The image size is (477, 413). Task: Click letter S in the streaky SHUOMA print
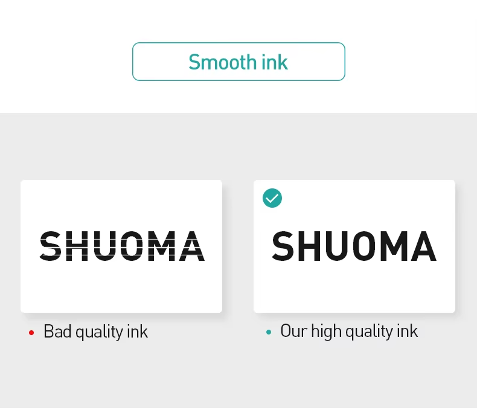click(x=51, y=246)
